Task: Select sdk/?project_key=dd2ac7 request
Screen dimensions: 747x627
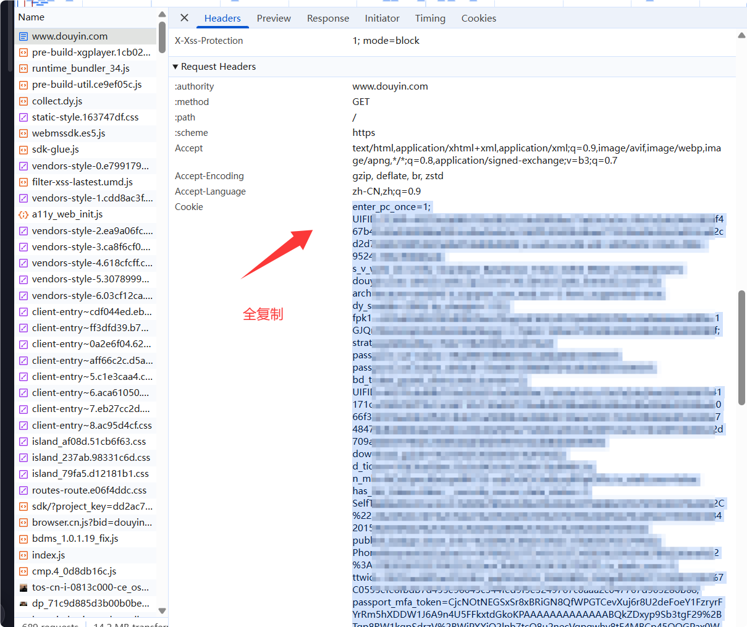Action: pyautogui.click(x=85, y=507)
